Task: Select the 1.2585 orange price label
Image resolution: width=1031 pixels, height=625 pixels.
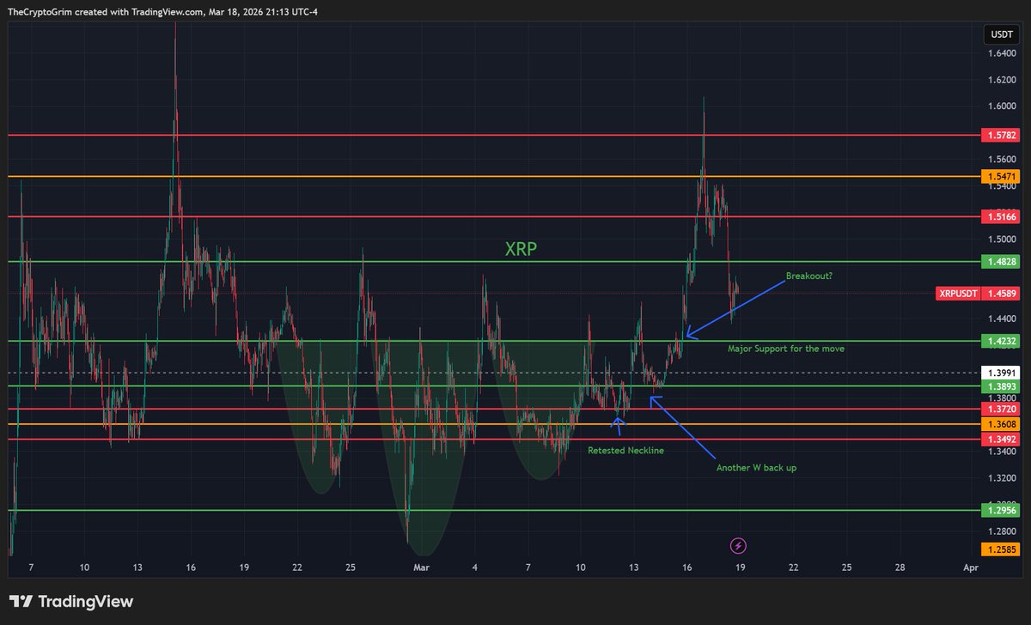Action: [x=1000, y=549]
